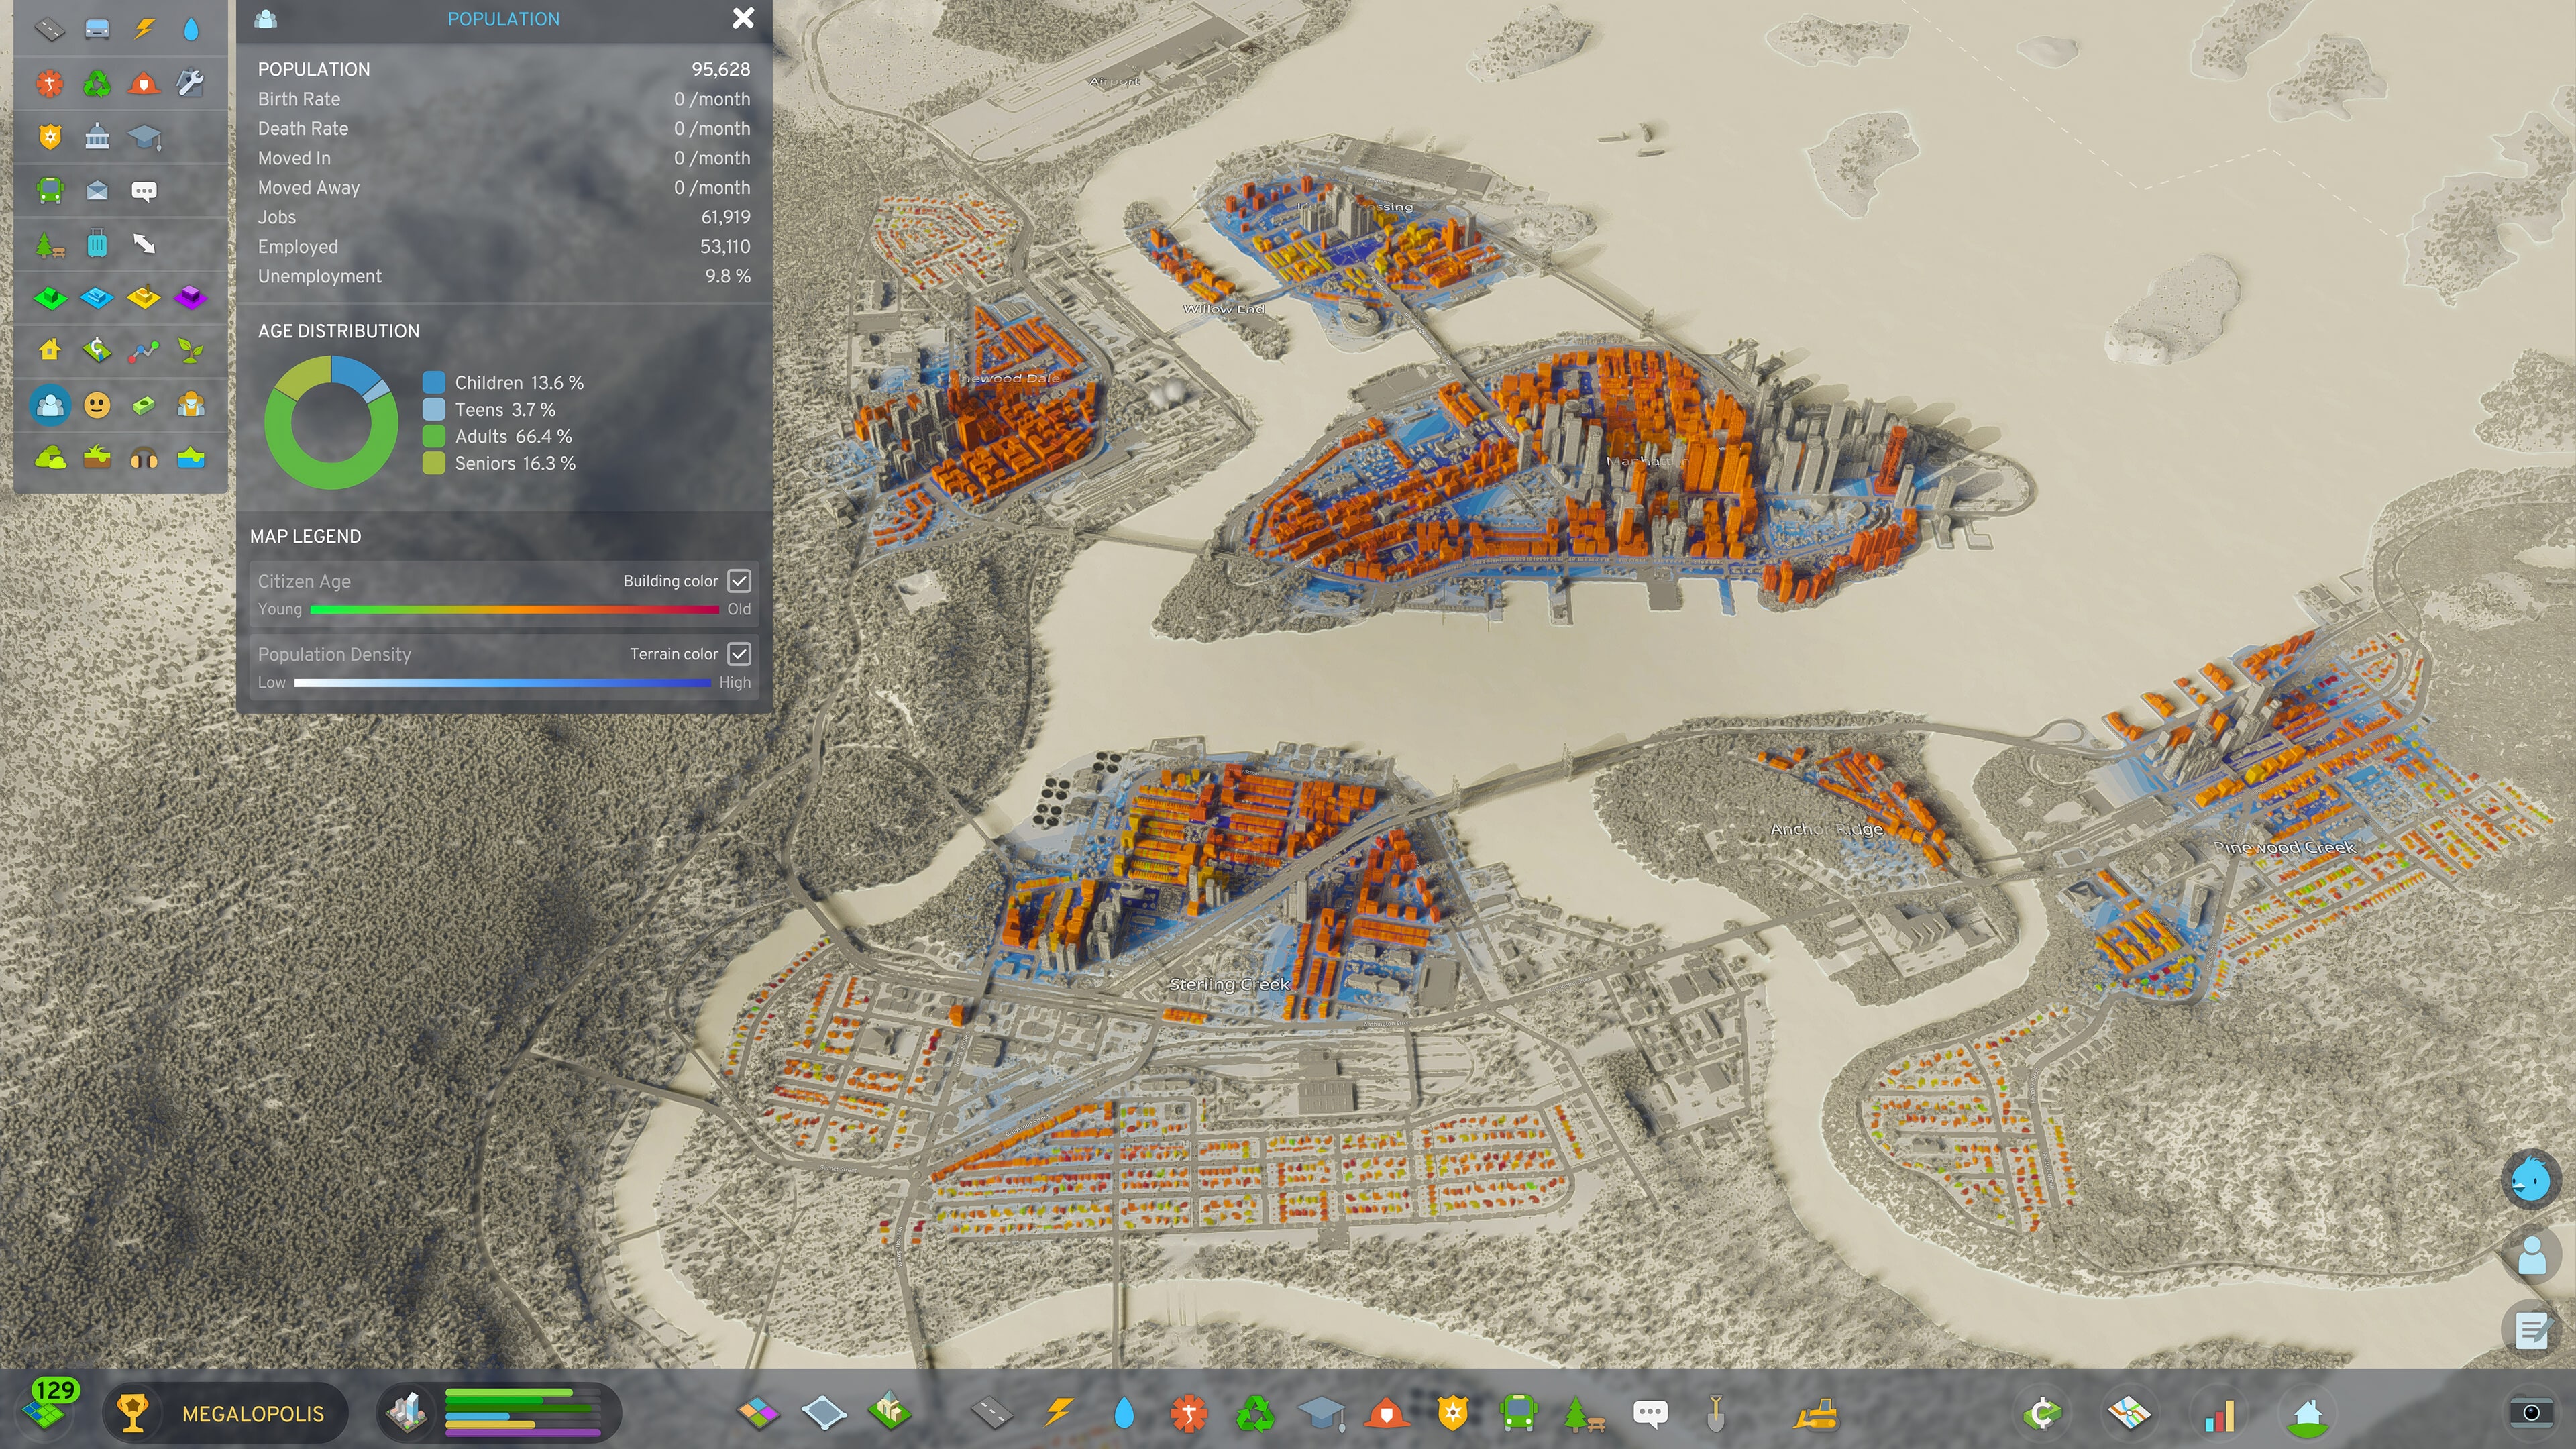Open the Public Transportation bus info view
The height and width of the screenshot is (1449, 2576).
coord(50,190)
